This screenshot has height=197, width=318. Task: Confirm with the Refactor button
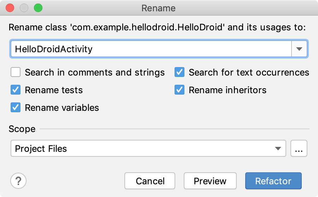(273, 181)
